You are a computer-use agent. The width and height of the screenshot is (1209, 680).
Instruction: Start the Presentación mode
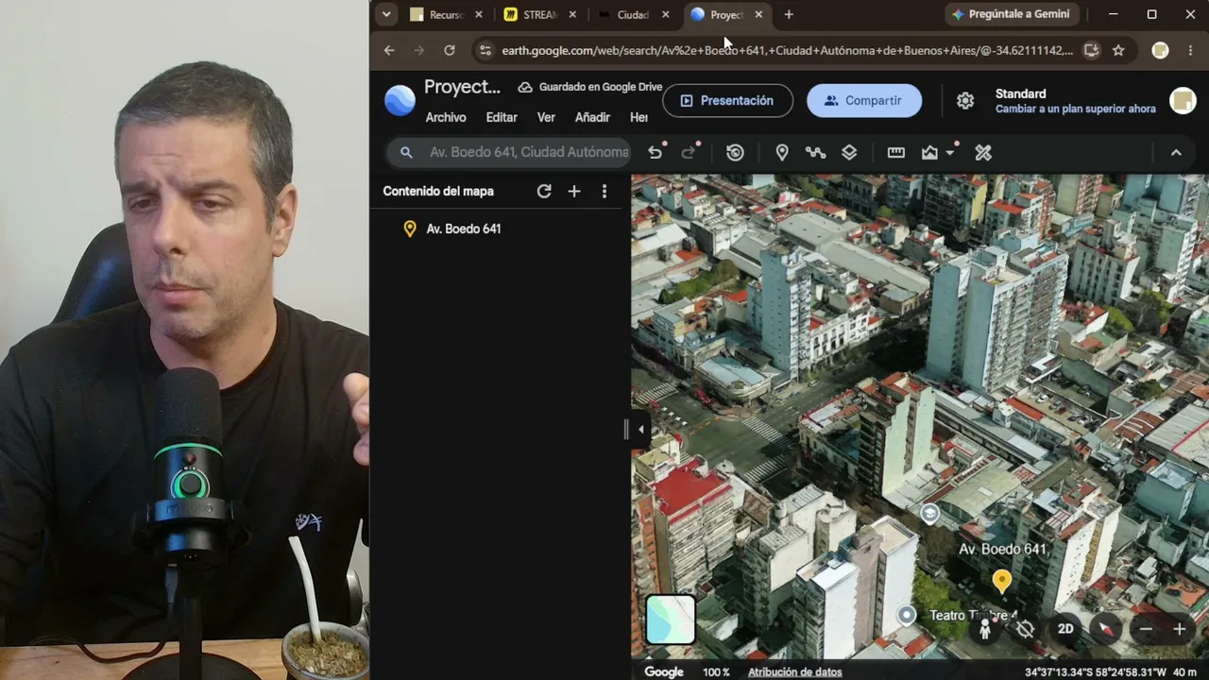(727, 100)
